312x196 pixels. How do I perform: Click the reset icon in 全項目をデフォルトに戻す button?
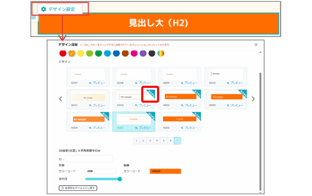[x=62, y=188]
